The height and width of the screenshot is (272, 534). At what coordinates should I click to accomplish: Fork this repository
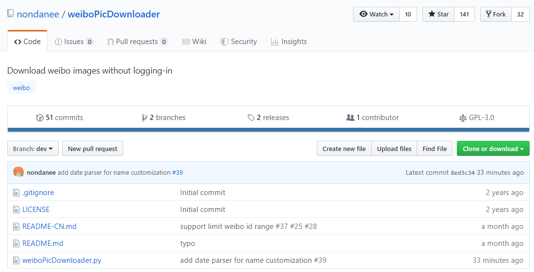496,15
